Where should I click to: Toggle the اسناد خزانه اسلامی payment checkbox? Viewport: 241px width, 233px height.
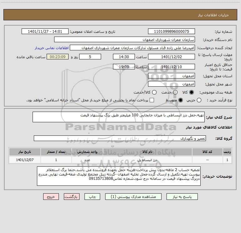click(x=152, y=100)
